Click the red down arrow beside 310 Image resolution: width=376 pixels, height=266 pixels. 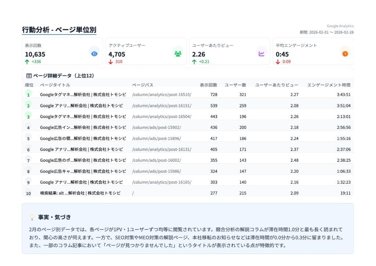point(111,62)
